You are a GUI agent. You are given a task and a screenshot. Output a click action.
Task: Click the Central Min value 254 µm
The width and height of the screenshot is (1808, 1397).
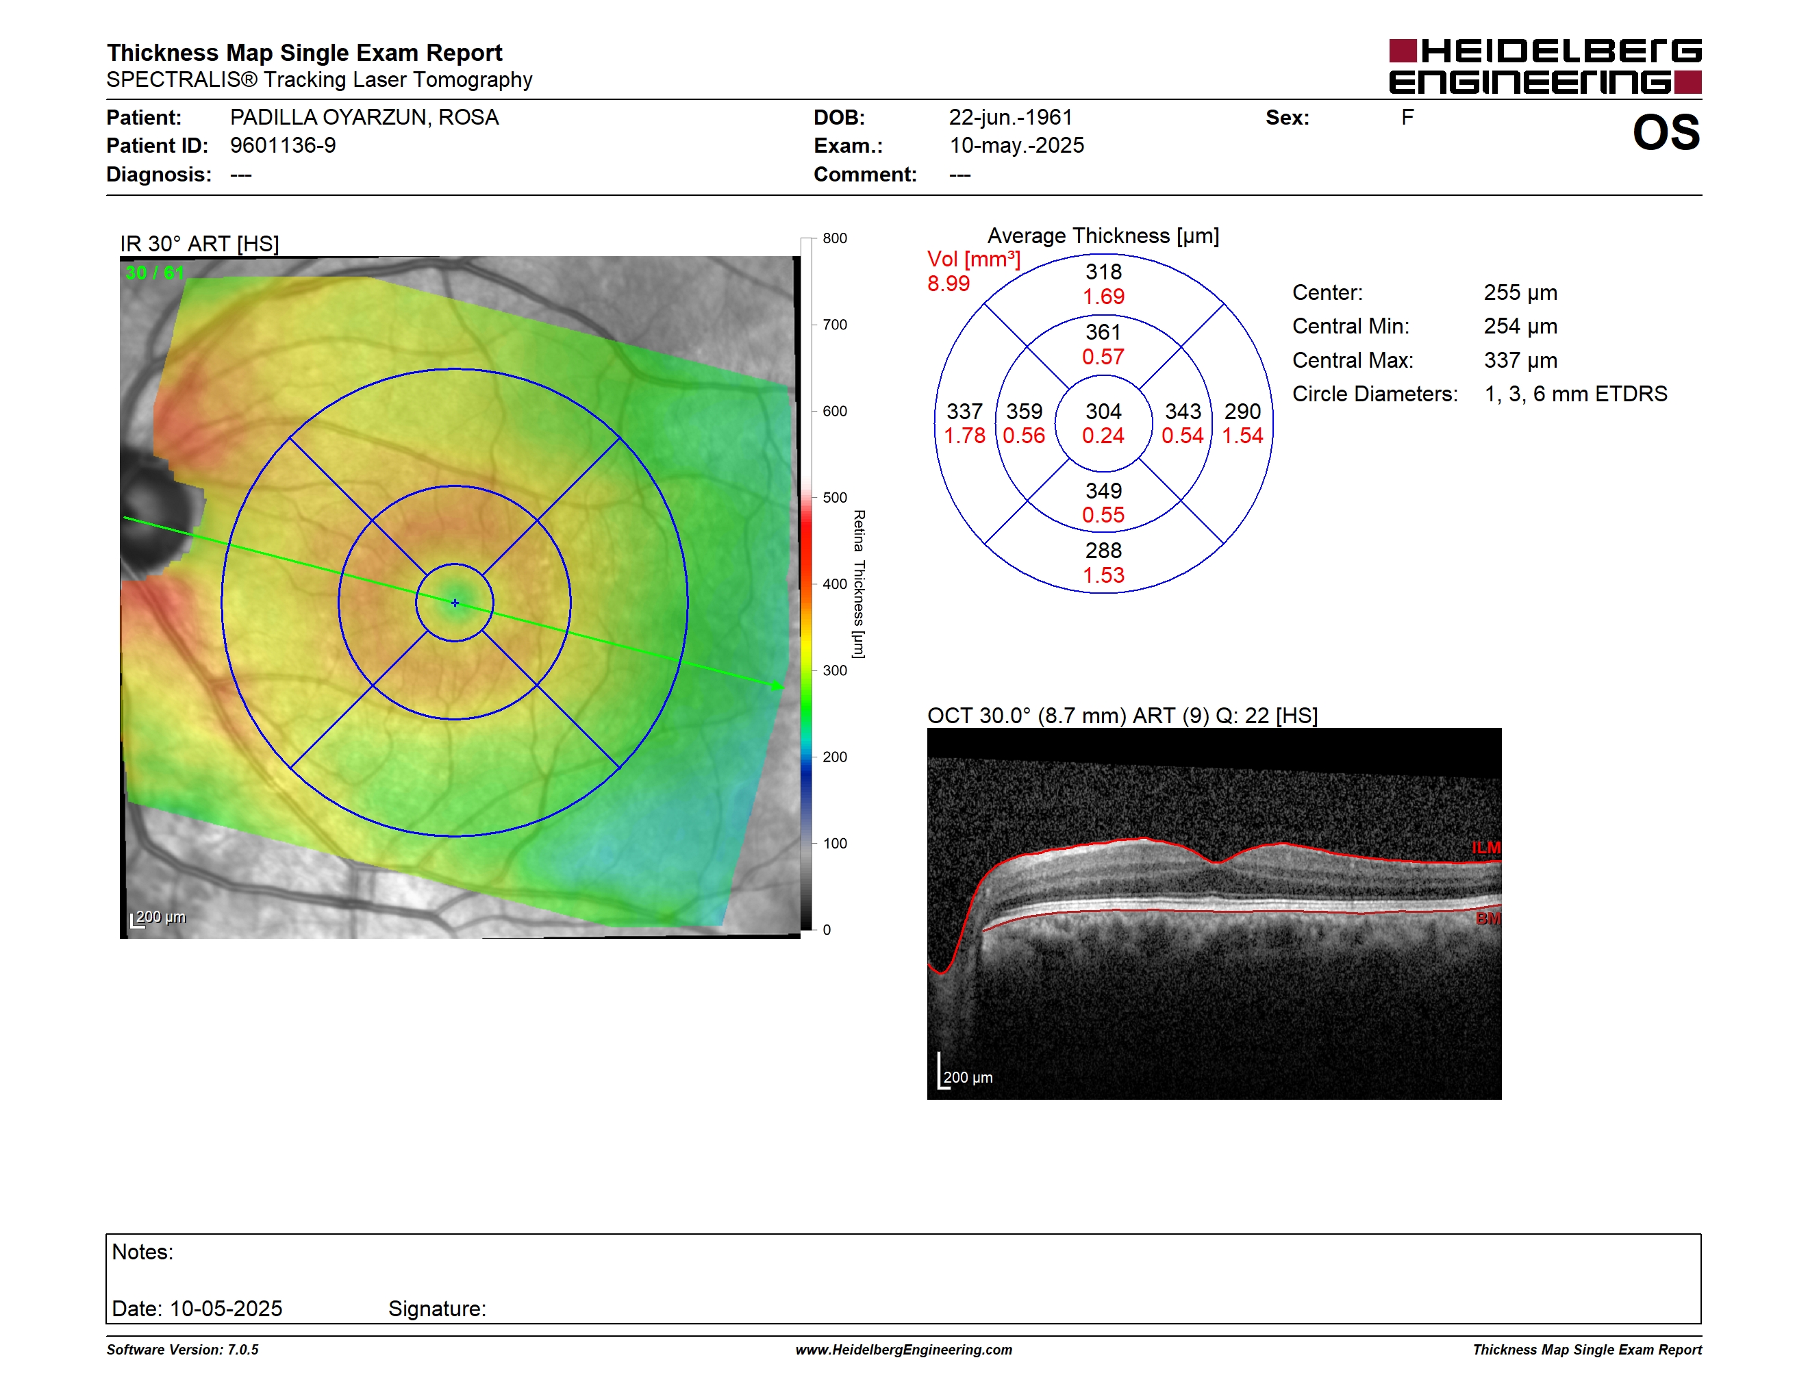(1520, 326)
